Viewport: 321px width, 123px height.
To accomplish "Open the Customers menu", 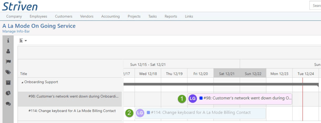I will pos(64,16).
